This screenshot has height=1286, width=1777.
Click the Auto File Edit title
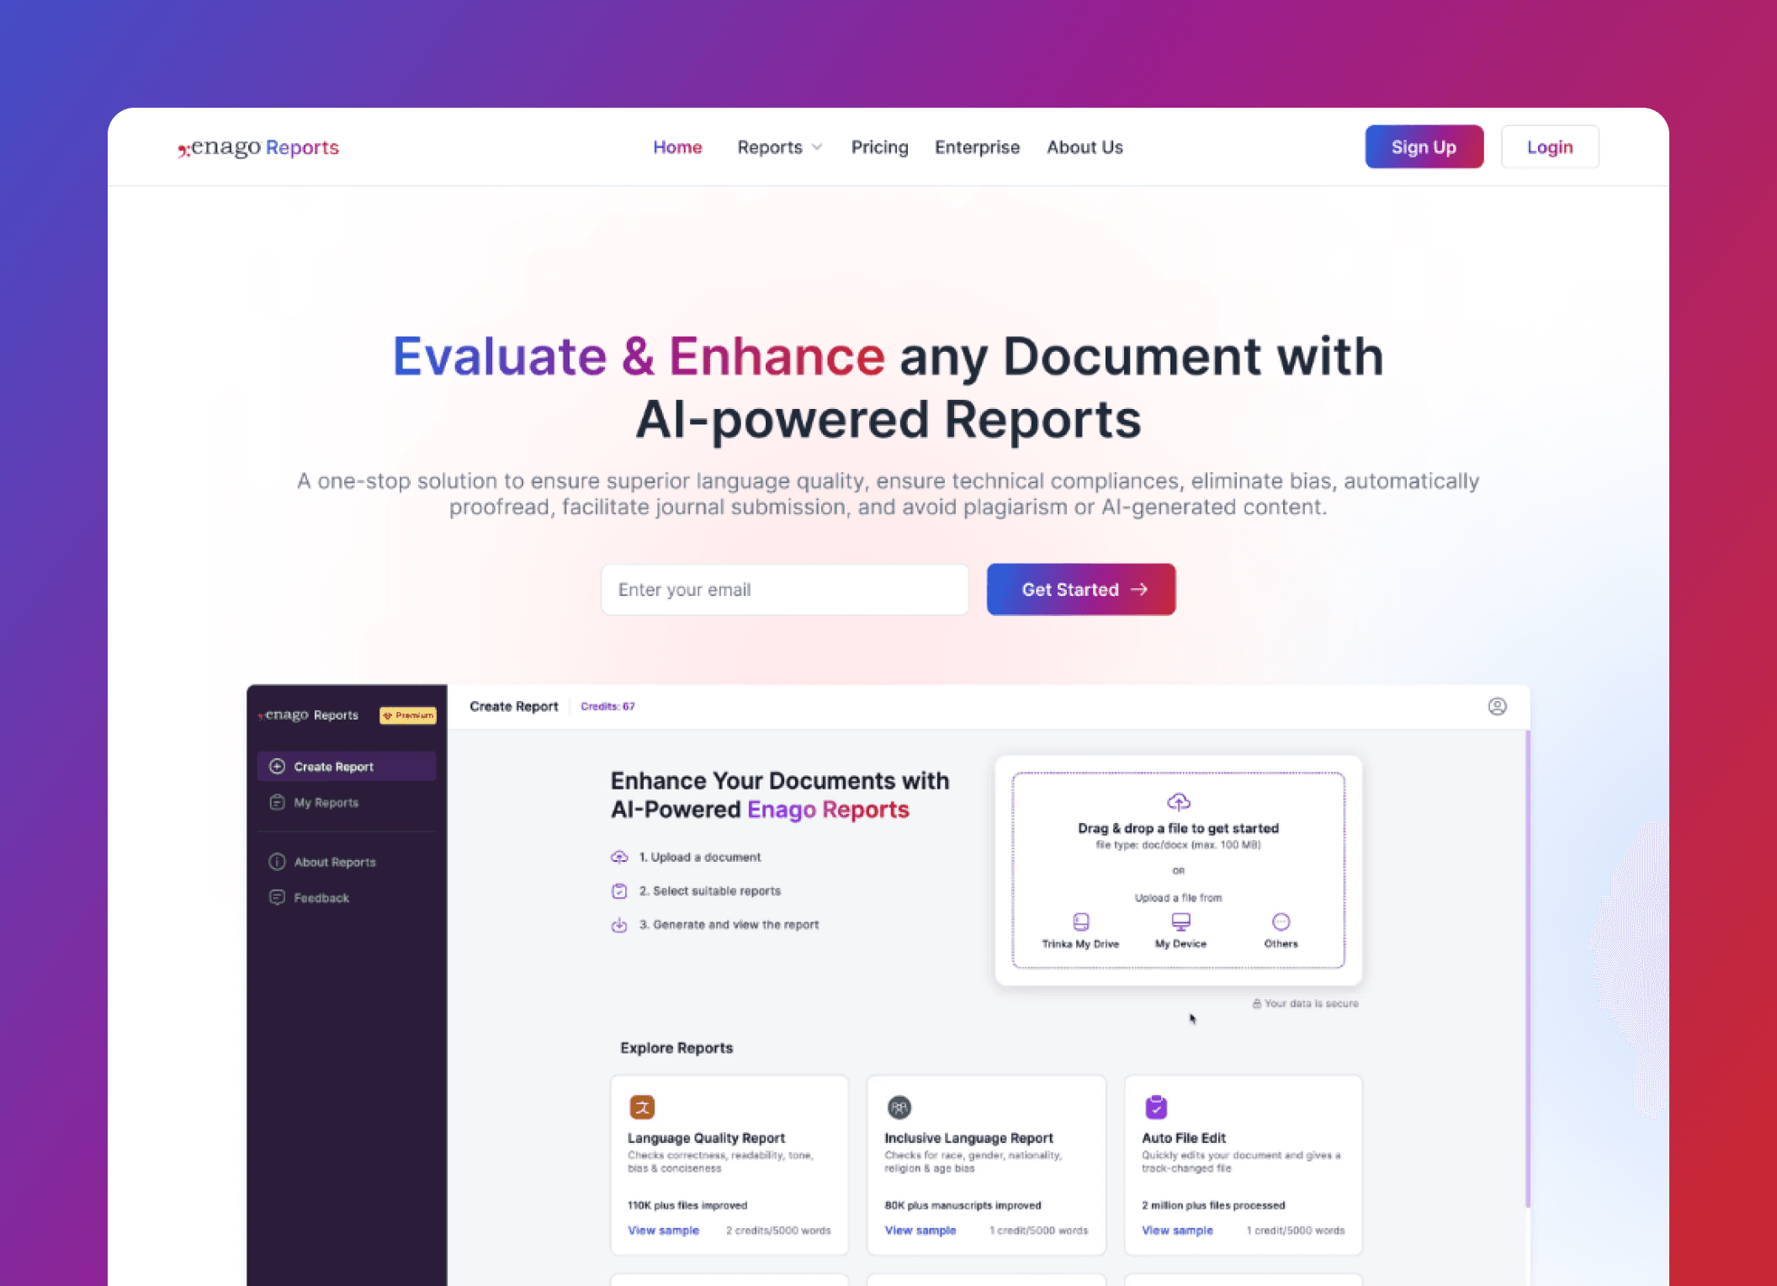pos(1184,1138)
